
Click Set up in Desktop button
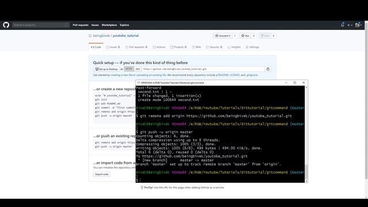[x=106, y=69]
